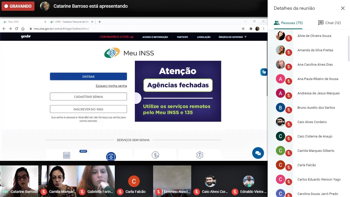
Task: Select Carla Falcão tile in the bottom strip
Action: coord(134,181)
